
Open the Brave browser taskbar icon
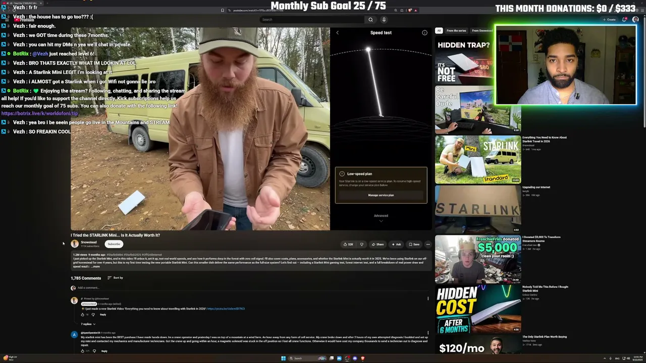362,358
